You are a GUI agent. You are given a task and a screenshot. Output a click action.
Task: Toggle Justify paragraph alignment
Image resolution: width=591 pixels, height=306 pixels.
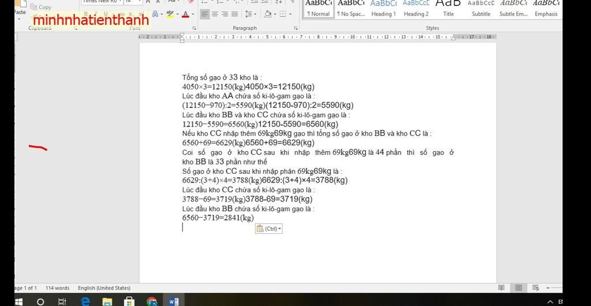(234, 14)
